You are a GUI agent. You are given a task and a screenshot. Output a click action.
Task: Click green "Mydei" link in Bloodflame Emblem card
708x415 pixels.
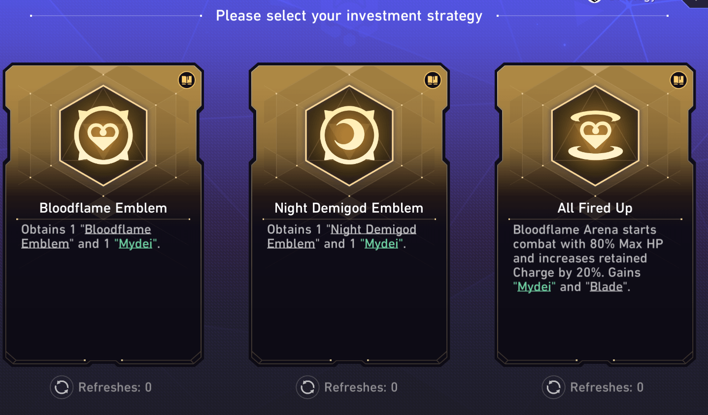point(136,244)
